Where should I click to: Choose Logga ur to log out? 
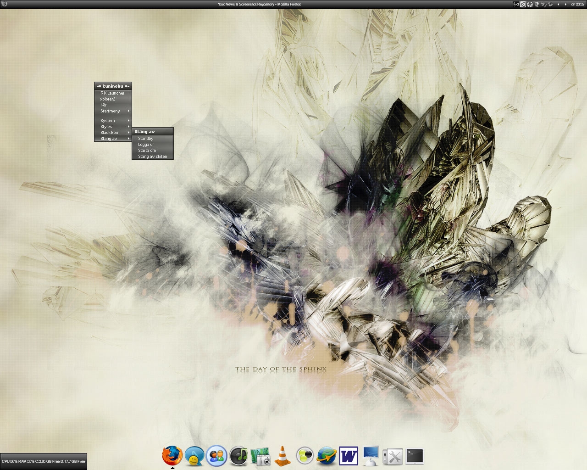coord(153,144)
